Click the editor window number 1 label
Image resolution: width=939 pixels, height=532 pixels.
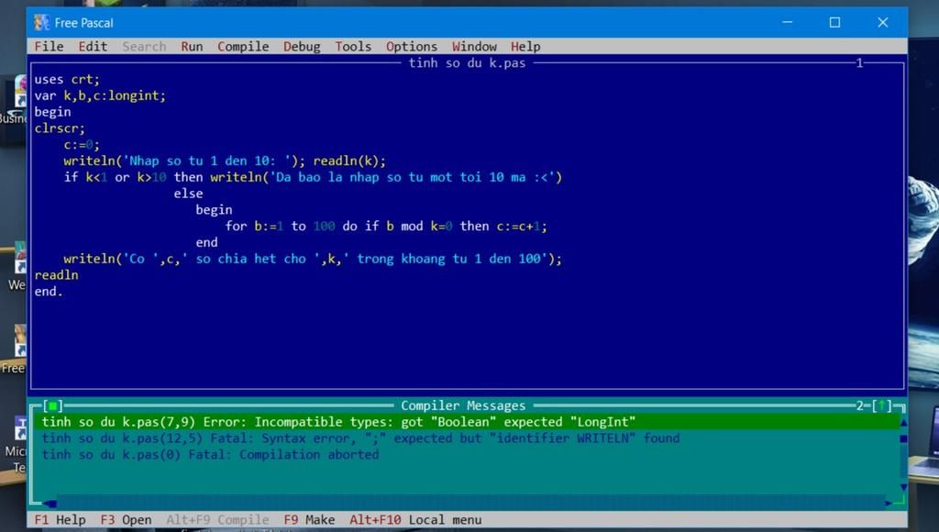[x=859, y=63]
